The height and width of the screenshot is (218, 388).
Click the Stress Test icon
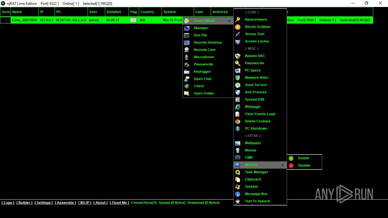[238, 34]
